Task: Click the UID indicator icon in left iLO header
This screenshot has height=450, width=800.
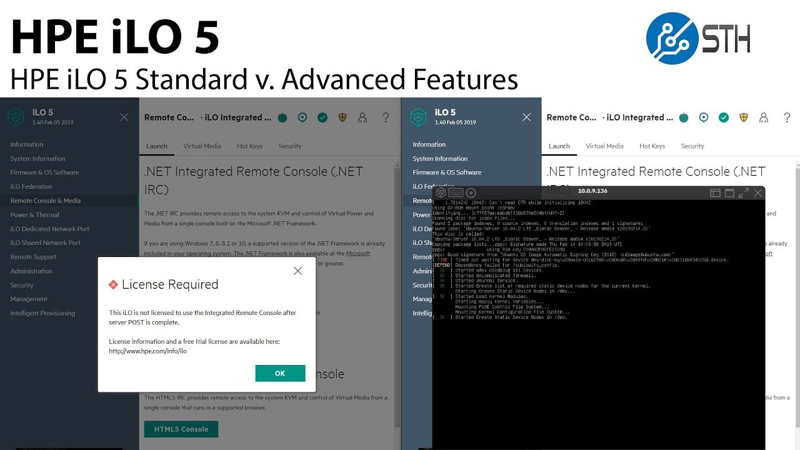Action: pos(302,117)
